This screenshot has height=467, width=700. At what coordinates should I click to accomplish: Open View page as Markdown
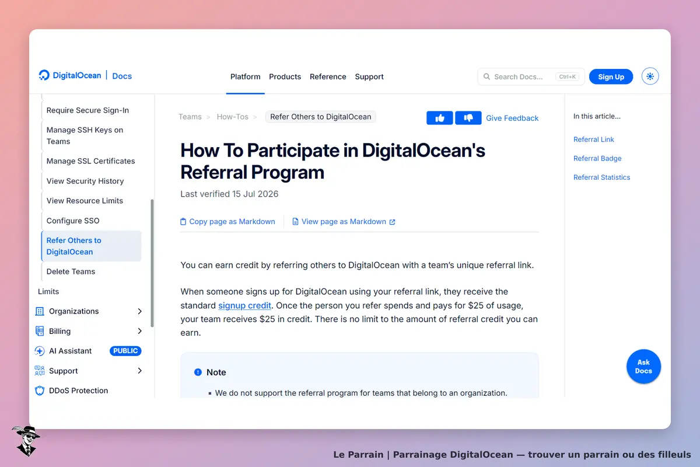[344, 222]
